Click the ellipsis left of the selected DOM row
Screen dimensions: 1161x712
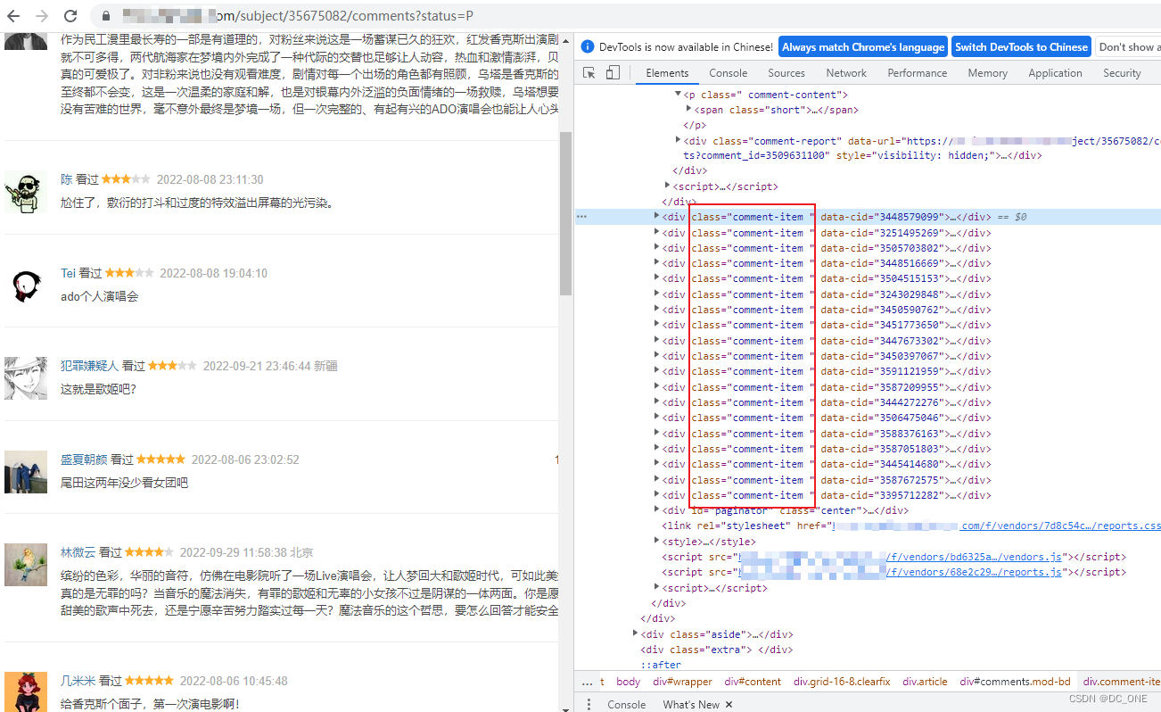pyautogui.click(x=581, y=217)
